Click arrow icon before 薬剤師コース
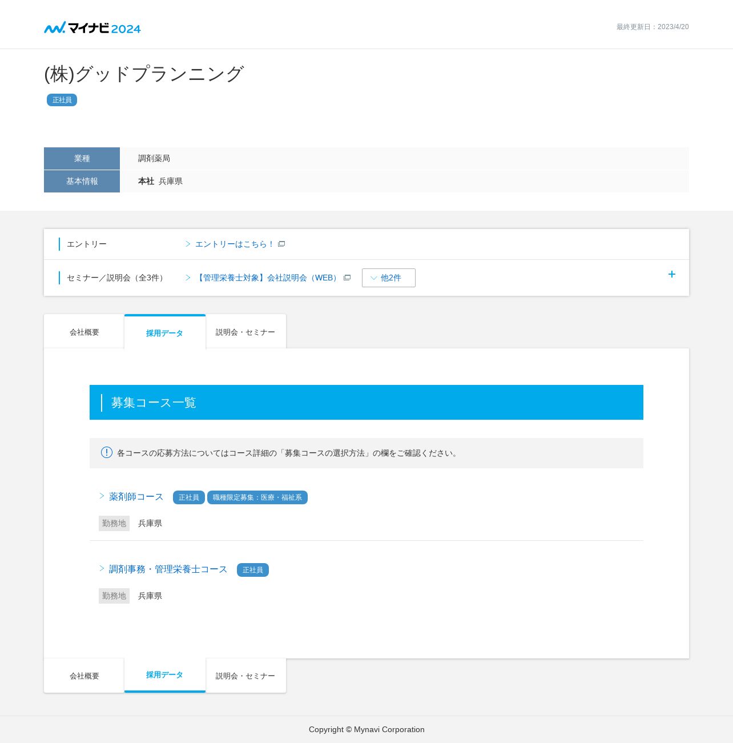 pyautogui.click(x=102, y=496)
